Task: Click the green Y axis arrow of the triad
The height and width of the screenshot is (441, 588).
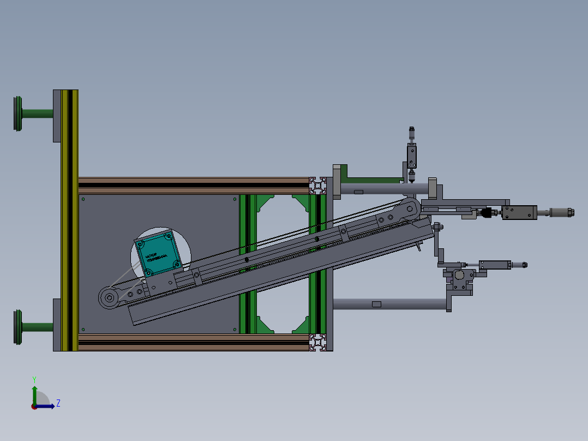Action: pos(34,395)
